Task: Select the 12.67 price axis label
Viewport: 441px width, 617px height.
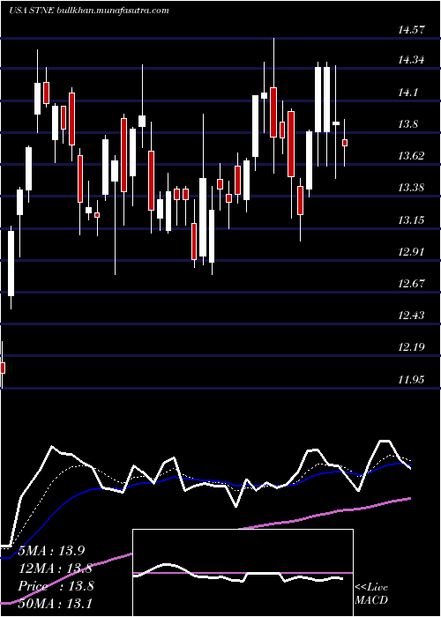Action: pos(411,283)
